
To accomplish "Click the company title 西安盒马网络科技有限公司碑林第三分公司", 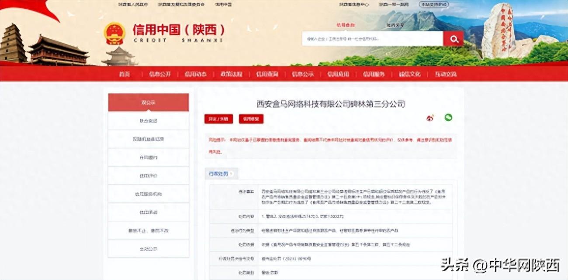I will 331,104.
